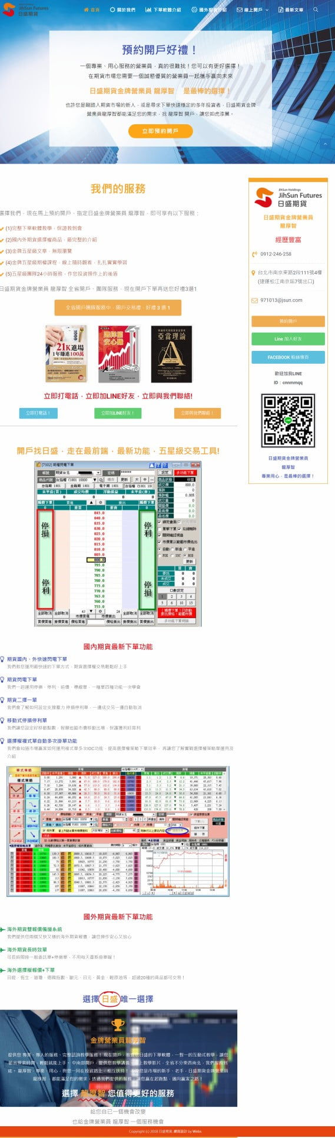Click the 移動式停損停利單 heading
This screenshot has width=335, height=1138.
[x=27, y=721]
